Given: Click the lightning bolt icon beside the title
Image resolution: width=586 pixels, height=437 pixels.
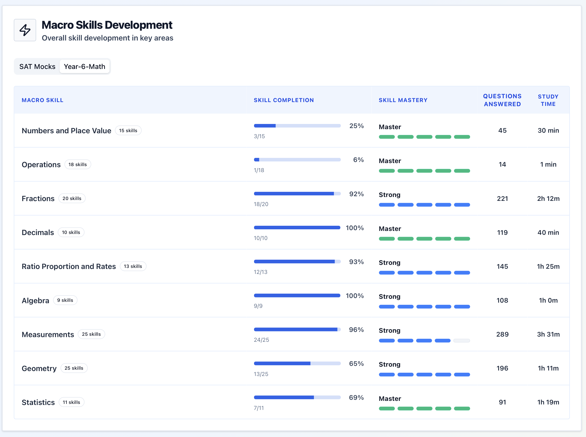Looking at the screenshot, I should 25,30.
